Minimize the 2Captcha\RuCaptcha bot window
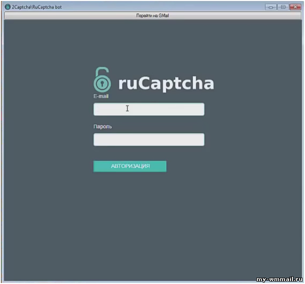Image resolution: width=305 pixels, height=284 pixels. [271, 7]
